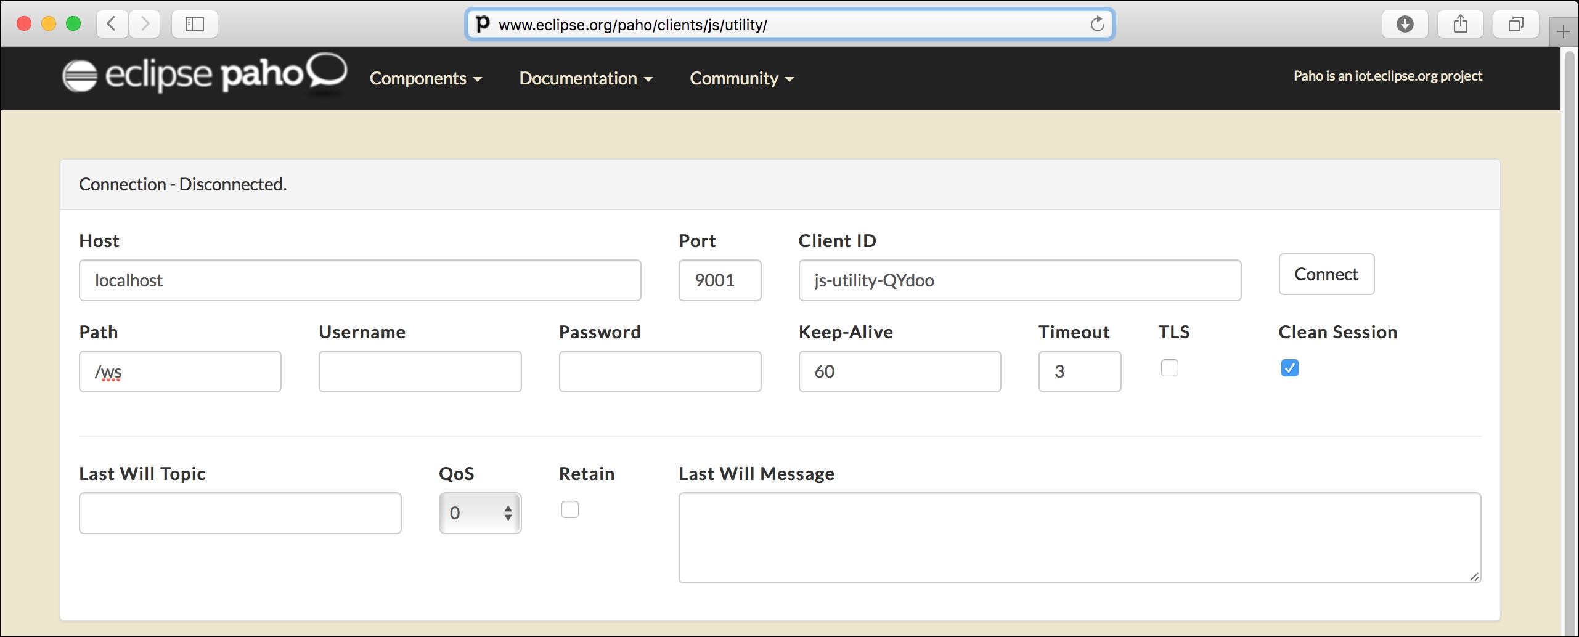Focus the Username input field
The height and width of the screenshot is (637, 1579).
coord(420,371)
